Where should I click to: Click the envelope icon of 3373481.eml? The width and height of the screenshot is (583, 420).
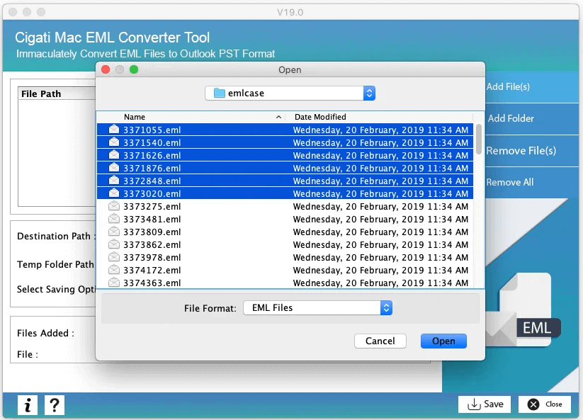tap(114, 219)
